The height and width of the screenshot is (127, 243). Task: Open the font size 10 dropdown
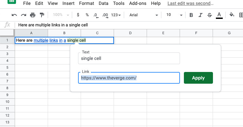tap(174, 15)
